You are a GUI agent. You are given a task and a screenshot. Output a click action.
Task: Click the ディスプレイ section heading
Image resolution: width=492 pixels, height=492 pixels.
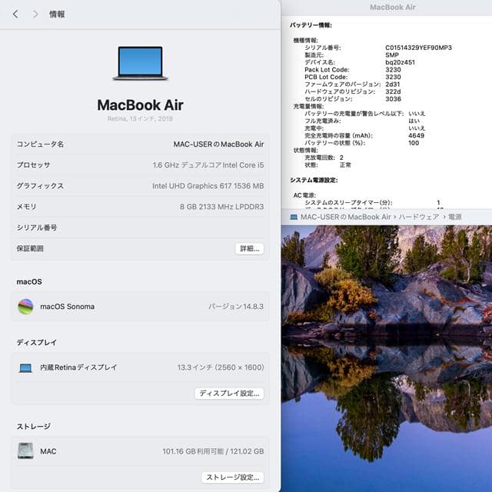[x=37, y=342]
